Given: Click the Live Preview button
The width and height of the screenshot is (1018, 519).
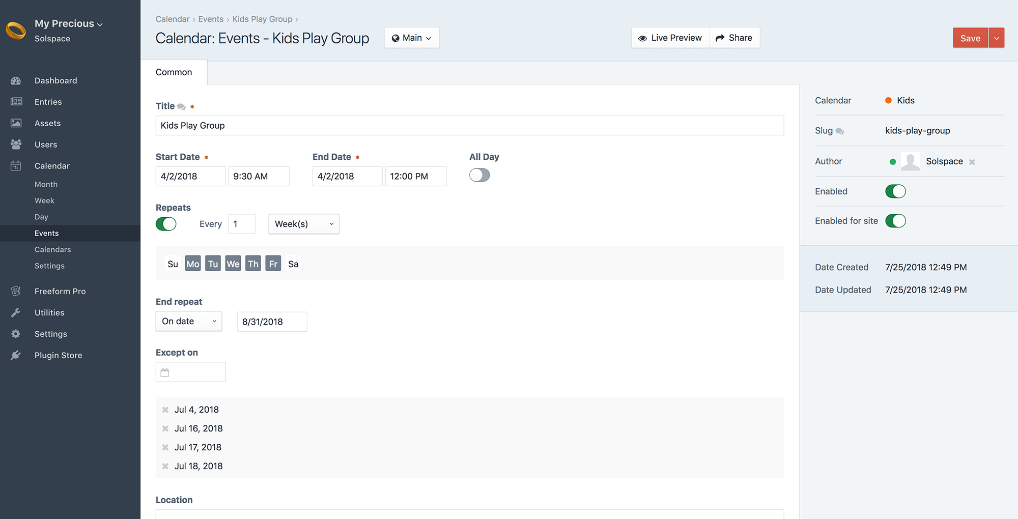Looking at the screenshot, I should (670, 38).
